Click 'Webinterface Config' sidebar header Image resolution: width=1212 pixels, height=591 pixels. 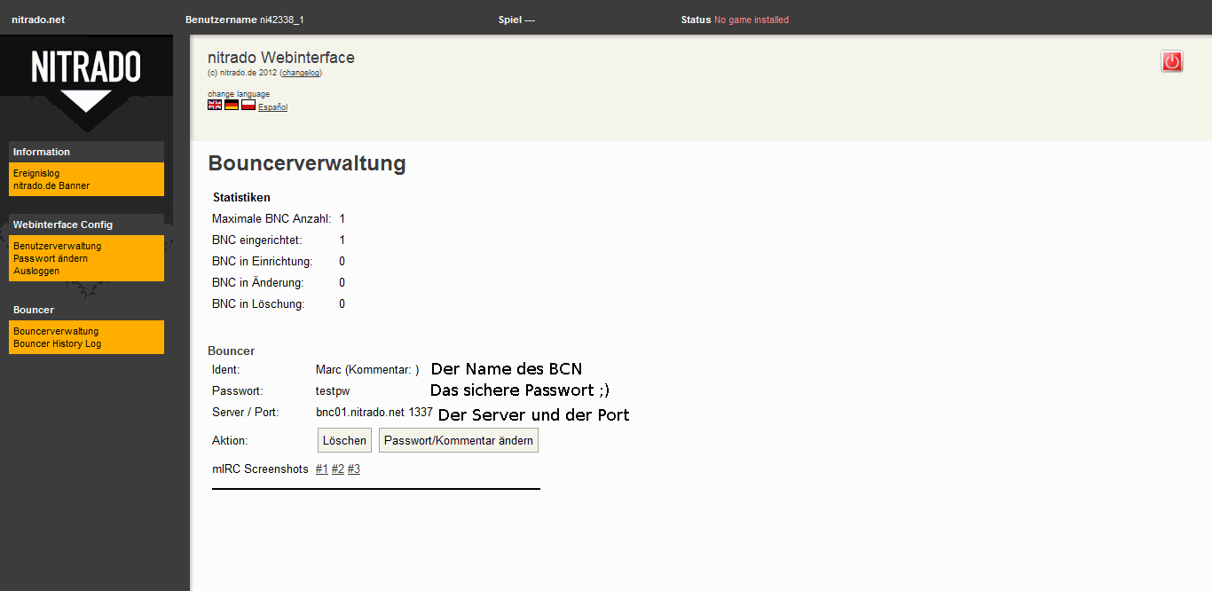pyautogui.click(x=63, y=225)
